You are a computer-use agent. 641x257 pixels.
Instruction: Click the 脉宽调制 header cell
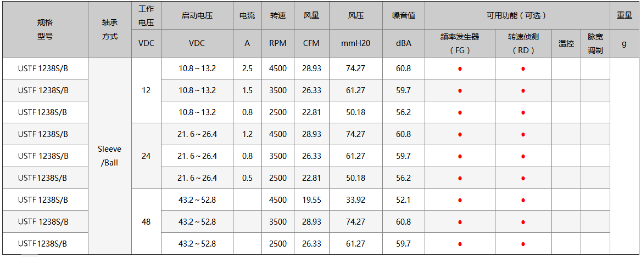coord(595,43)
